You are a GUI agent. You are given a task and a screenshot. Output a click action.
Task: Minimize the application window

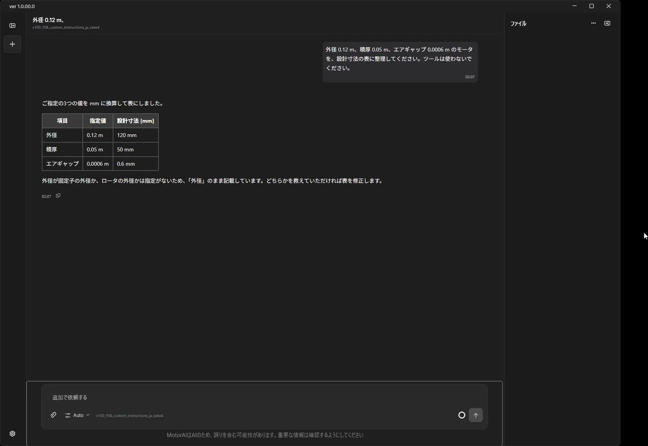tap(575, 6)
